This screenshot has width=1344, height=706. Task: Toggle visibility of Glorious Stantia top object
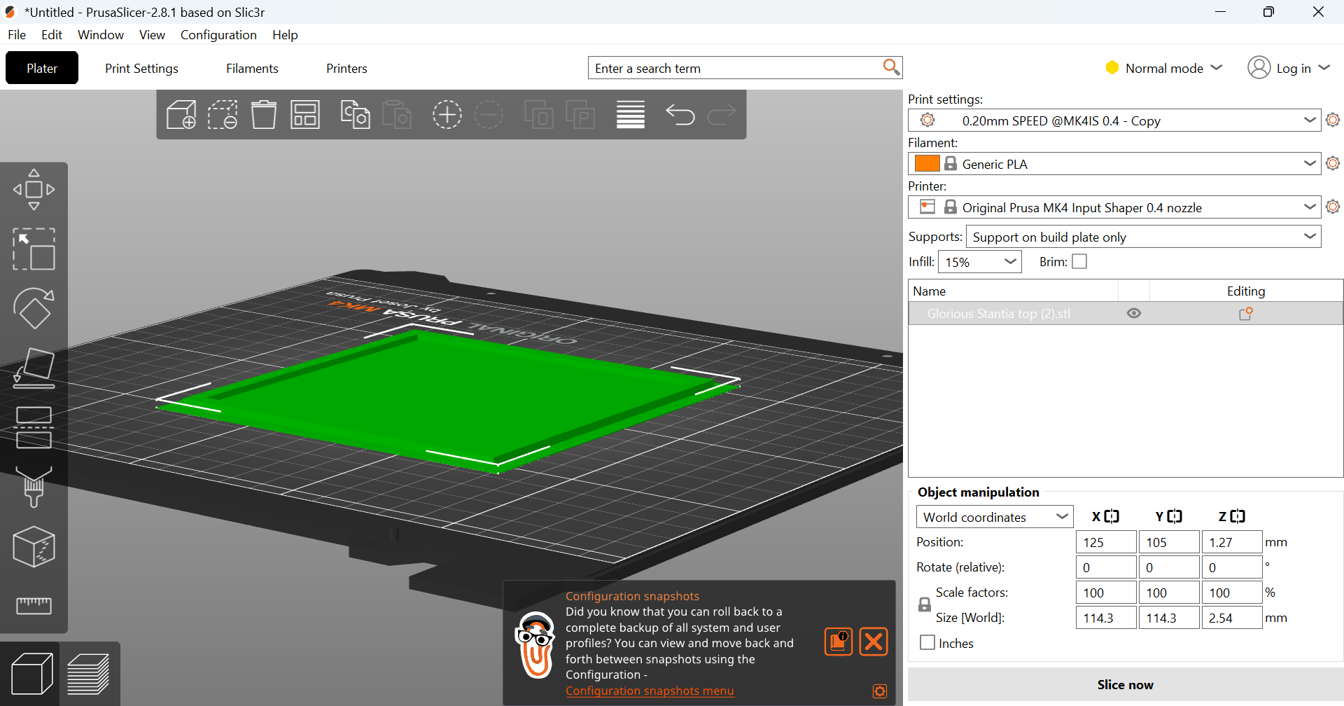point(1134,314)
